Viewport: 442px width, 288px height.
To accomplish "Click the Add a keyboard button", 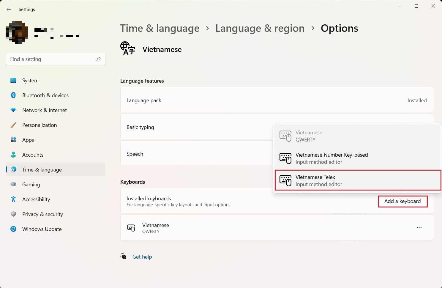I will [x=402, y=201].
